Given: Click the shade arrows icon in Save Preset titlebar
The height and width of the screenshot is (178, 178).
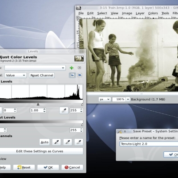Looking at the screenshot, I should pos(125,131).
